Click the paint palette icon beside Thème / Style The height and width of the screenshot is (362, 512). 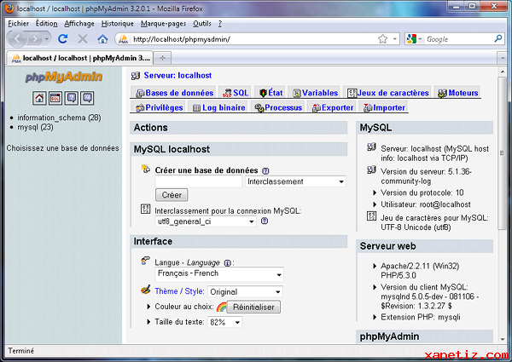click(x=146, y=290)
